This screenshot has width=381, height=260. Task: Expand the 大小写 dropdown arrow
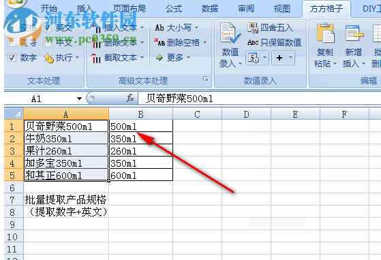(x=196, y=28)
